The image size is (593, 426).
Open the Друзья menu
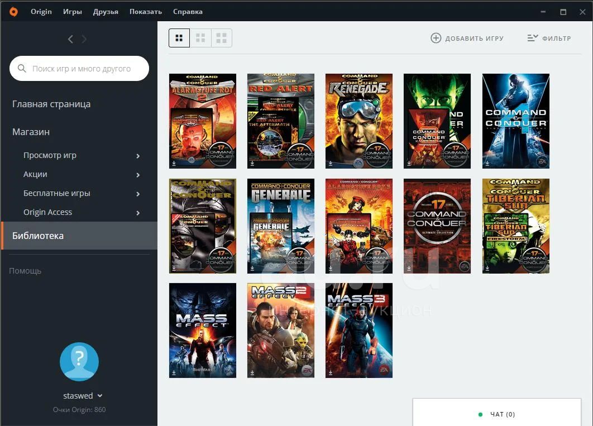pos(106,12)
